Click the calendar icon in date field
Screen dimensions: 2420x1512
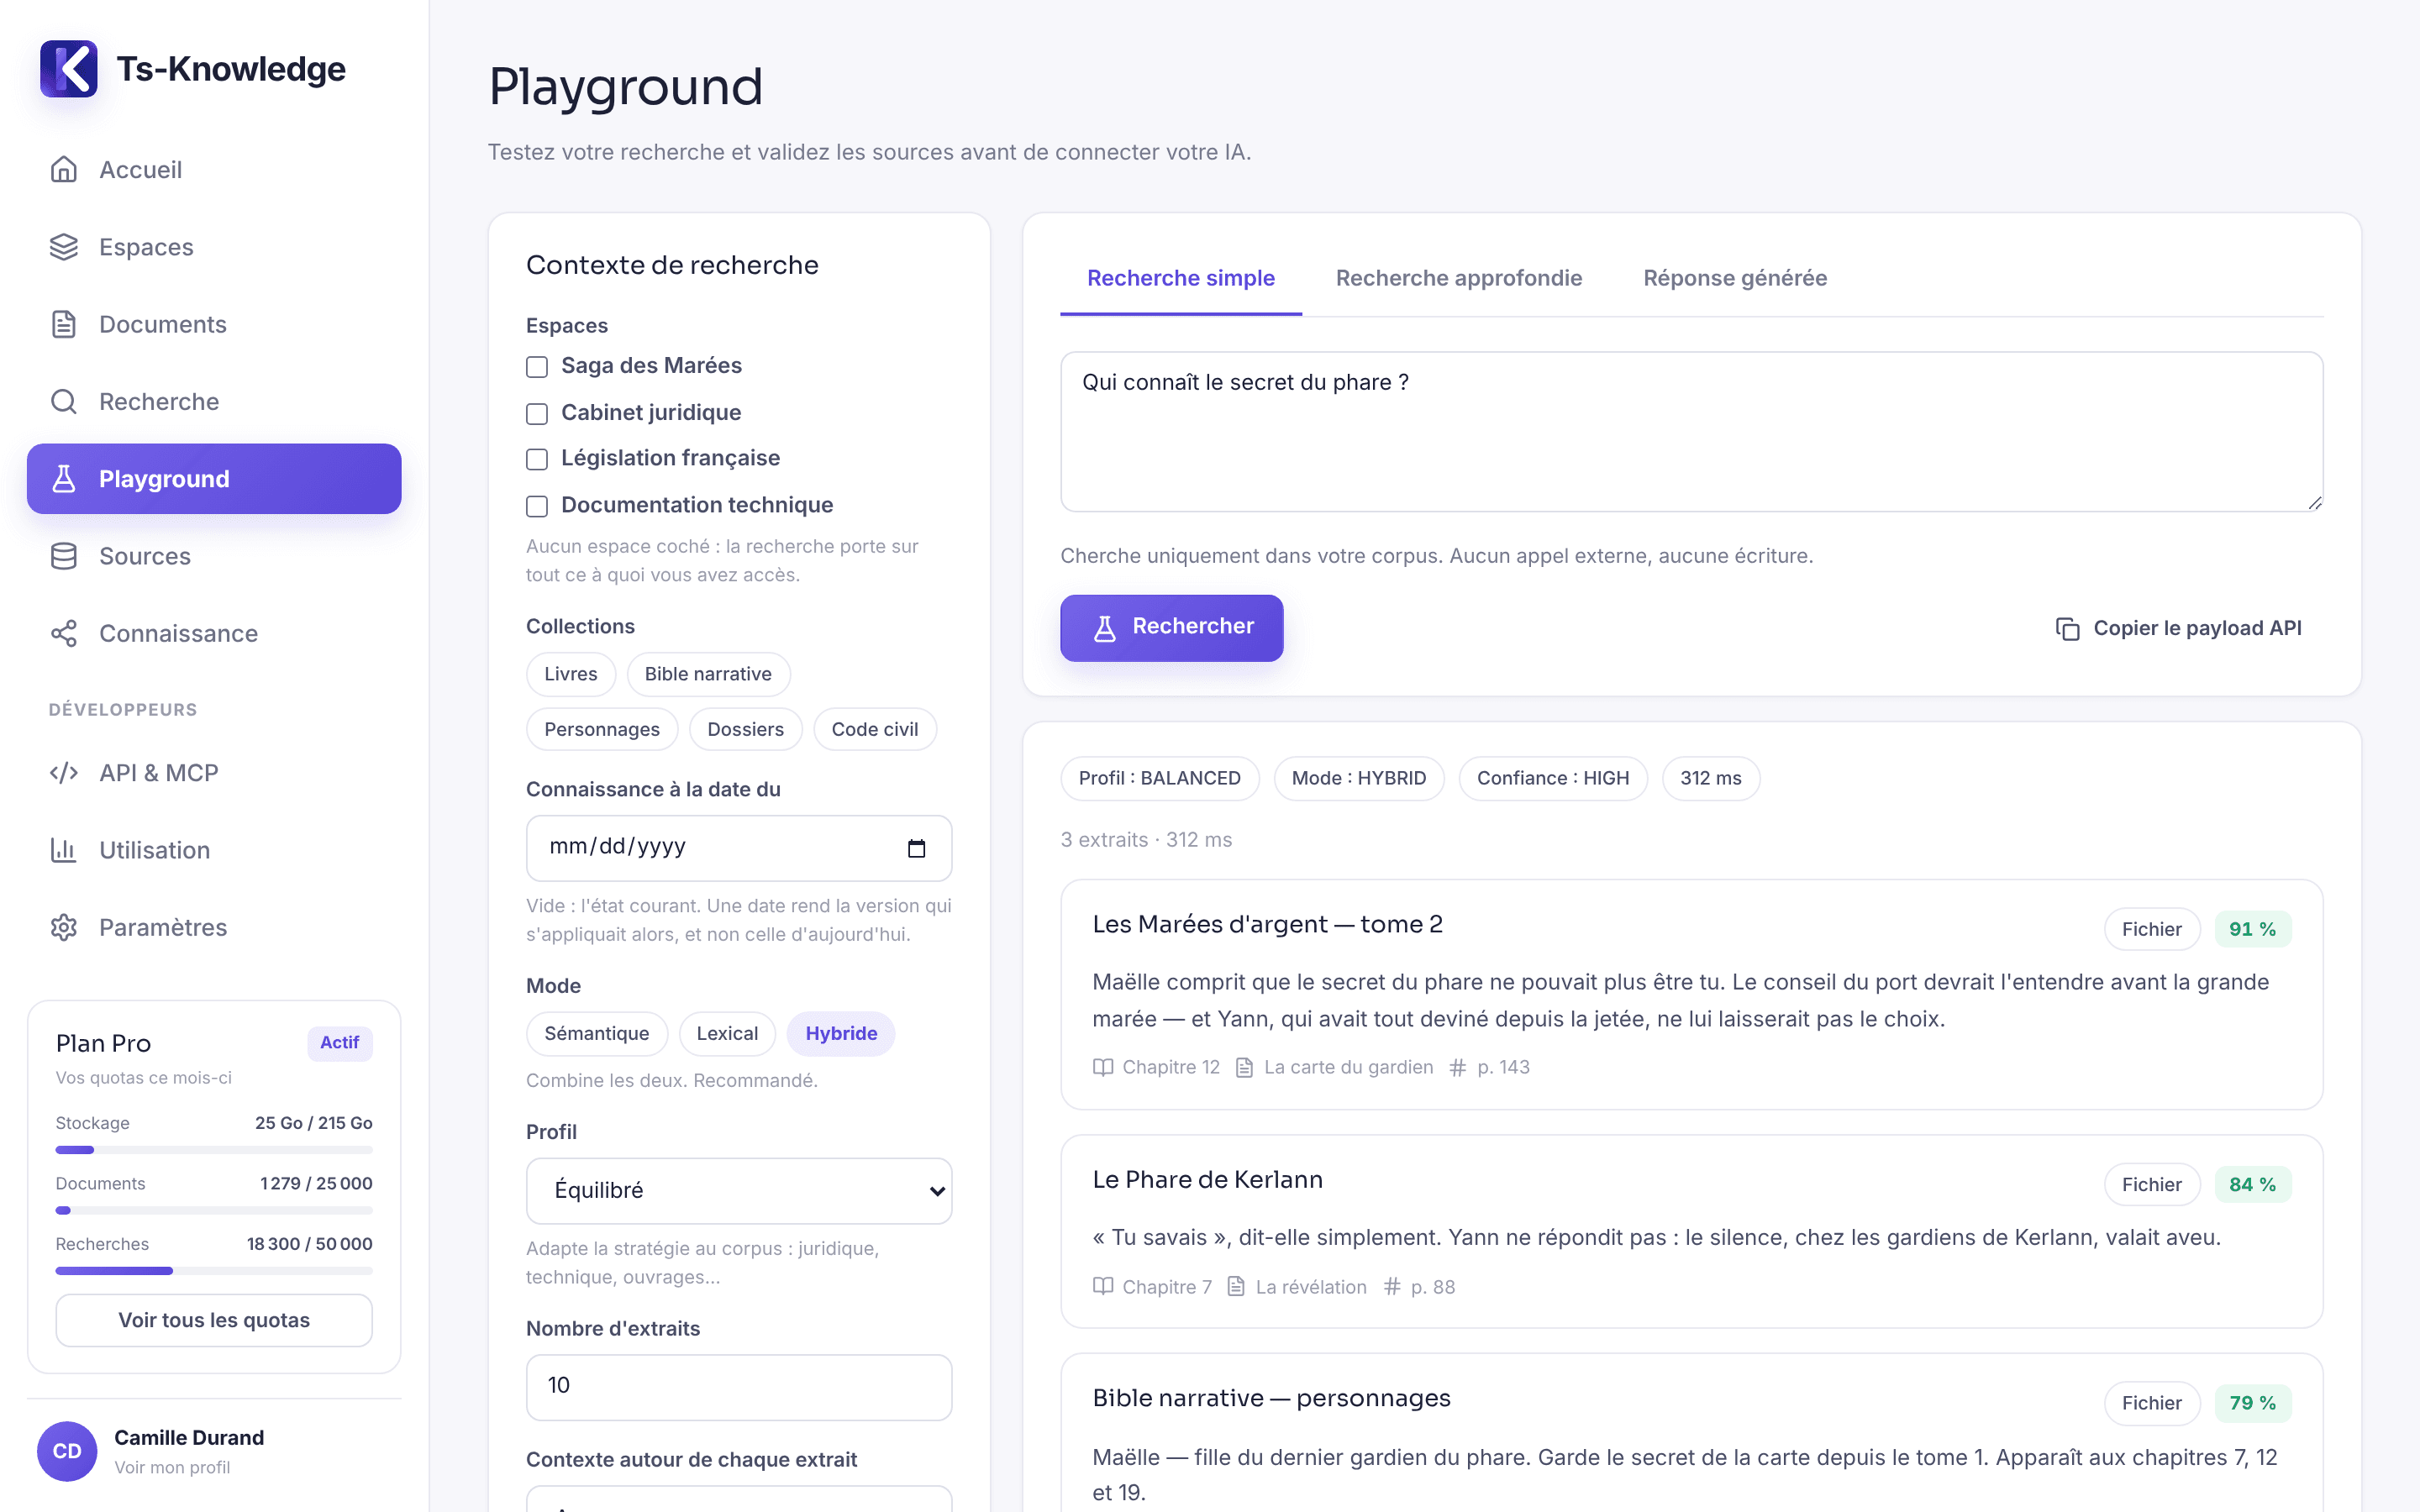coord(916,848)
